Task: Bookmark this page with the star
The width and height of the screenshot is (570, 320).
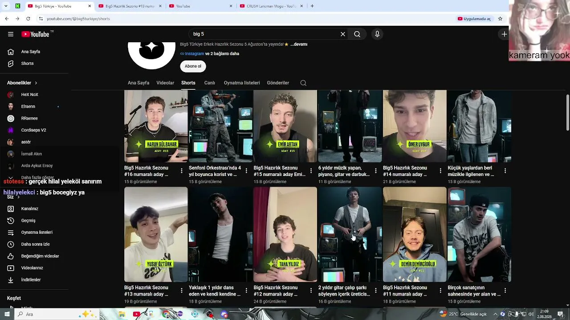Action: pyautogui.click(x=500, y=19)
